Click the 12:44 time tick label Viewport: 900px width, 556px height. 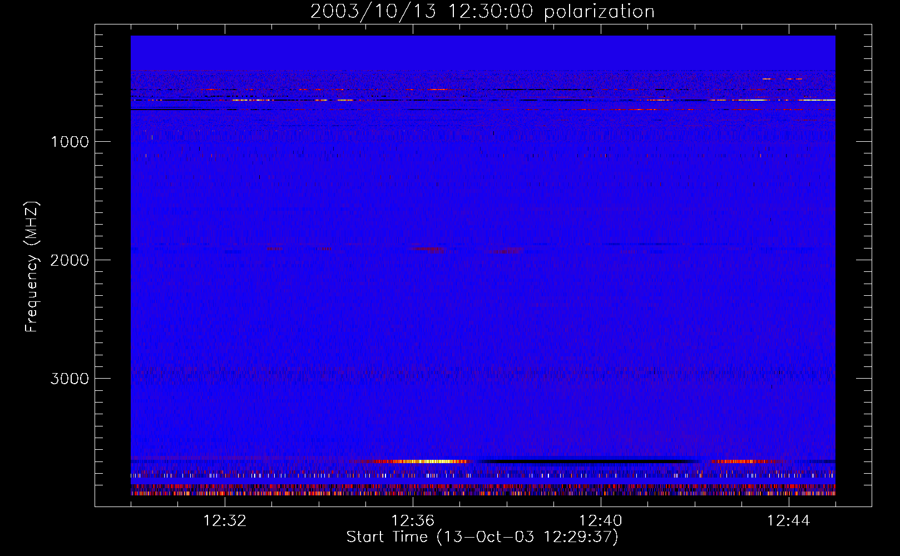pos(789,521)
